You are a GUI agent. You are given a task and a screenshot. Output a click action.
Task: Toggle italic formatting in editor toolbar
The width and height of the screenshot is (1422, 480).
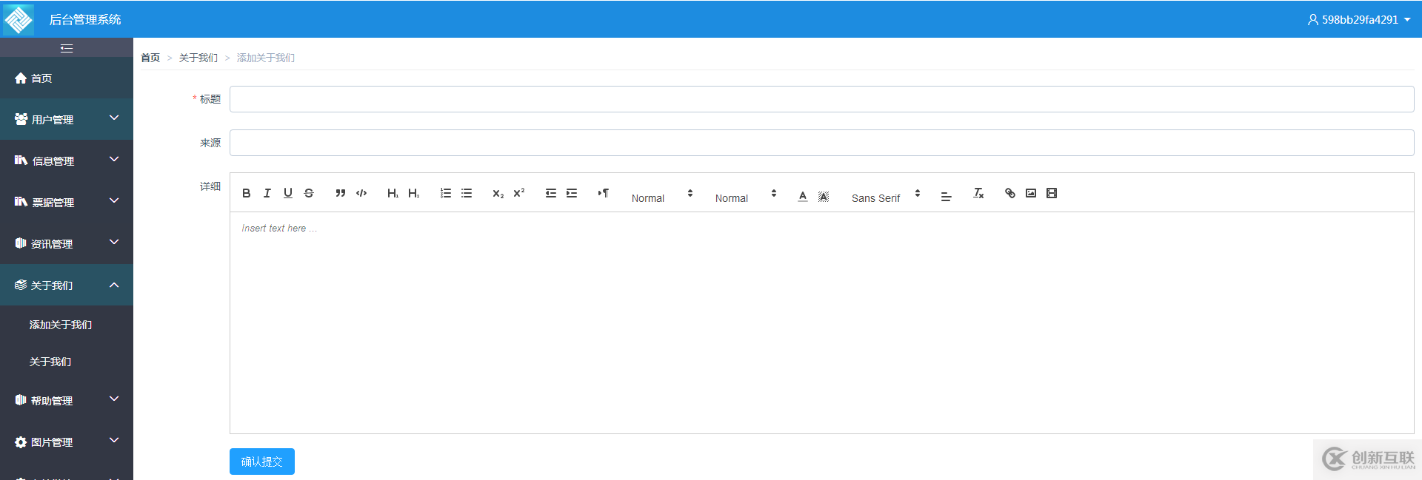tap(267, 193)
